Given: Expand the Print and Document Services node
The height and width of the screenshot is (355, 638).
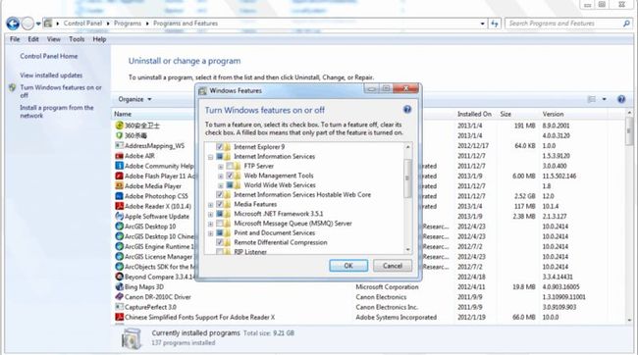Looking at the screenshot, I should coord(210,233).
